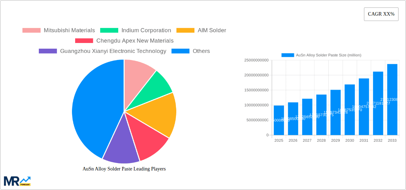Toggle Mitsubishi Materials legend swatch
The image size is (406, 190).
click(32, 31)
